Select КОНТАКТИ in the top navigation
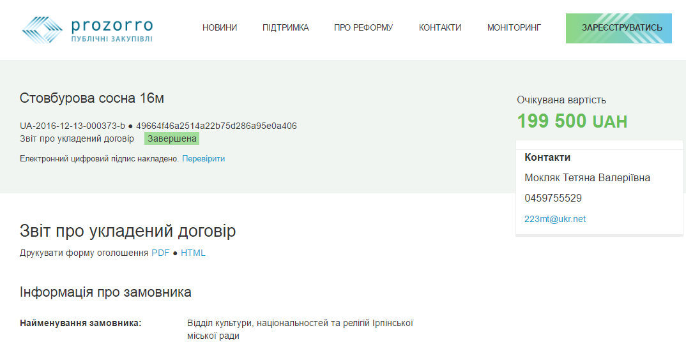The image size is (686, 342). [440, 27]
